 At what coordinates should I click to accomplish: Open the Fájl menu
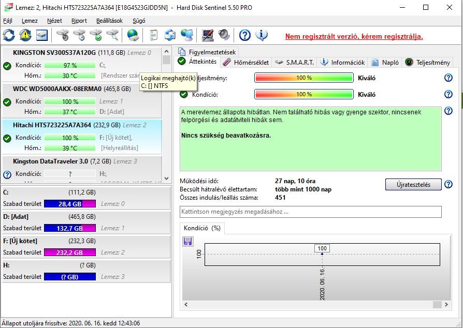pyautogui.click(x=8, y=21)
